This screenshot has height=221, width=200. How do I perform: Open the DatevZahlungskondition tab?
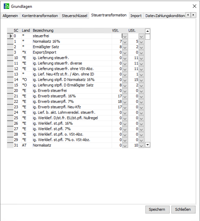[165, 16]
